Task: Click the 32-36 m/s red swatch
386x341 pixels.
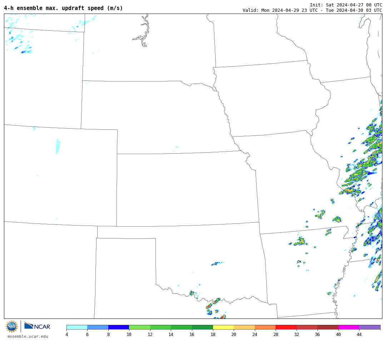Action: coord(307,327)
